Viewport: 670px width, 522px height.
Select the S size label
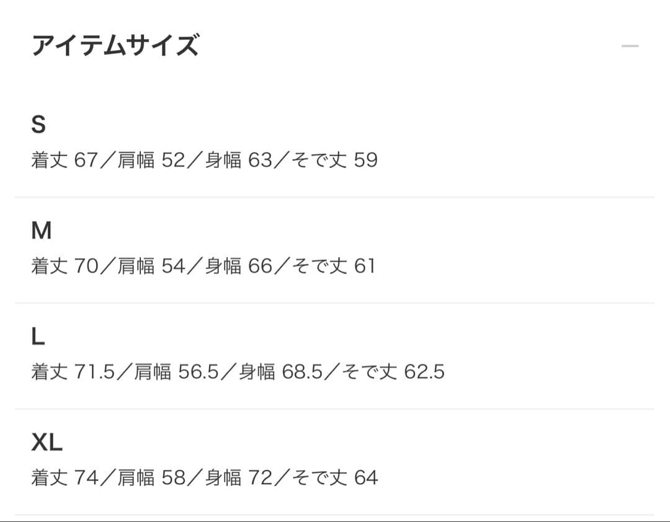[x=38, y=125]
